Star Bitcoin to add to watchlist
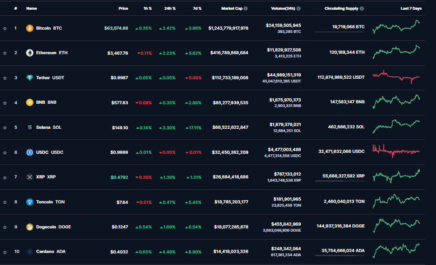Screen dimensions: 436x265 (x=5, y=28)
